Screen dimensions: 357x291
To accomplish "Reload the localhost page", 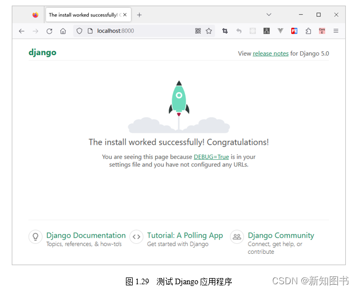I will pyautogui.click(x=49, y=31).
